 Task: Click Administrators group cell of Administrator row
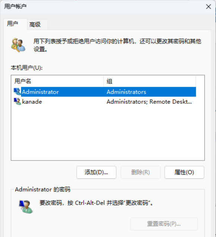[x=126, y=92]
